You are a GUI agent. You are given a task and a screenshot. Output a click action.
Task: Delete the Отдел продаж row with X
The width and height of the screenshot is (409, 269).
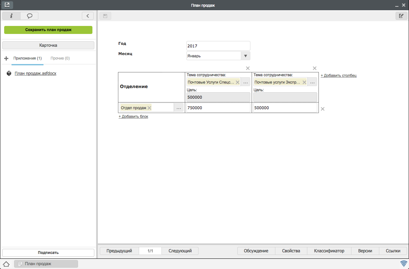[323, 109]
